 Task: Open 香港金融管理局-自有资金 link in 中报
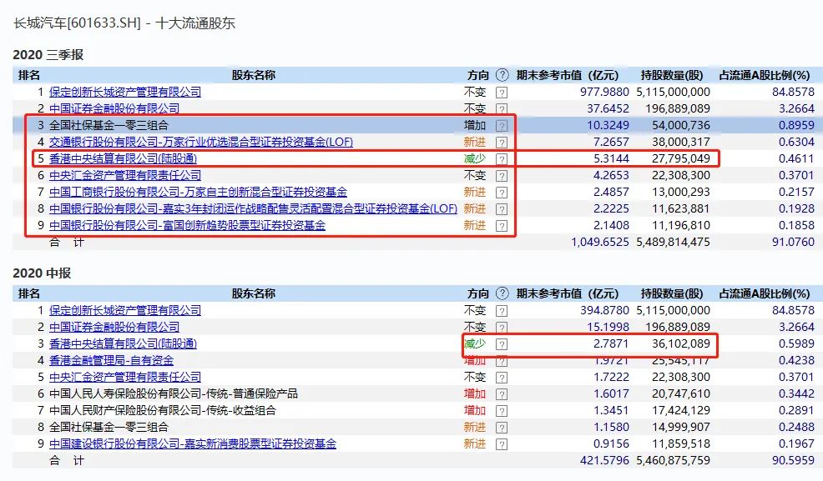tap(111, 360)
